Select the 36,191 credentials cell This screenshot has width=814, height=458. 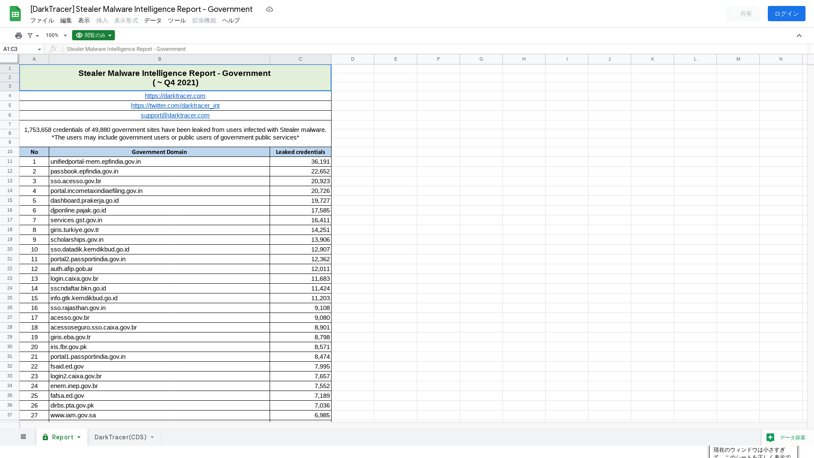301,162
